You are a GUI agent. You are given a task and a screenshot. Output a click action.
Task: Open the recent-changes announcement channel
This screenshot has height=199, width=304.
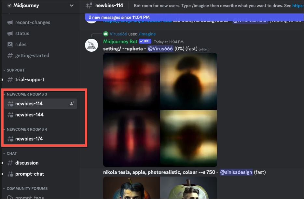click(x=33, y=22)
